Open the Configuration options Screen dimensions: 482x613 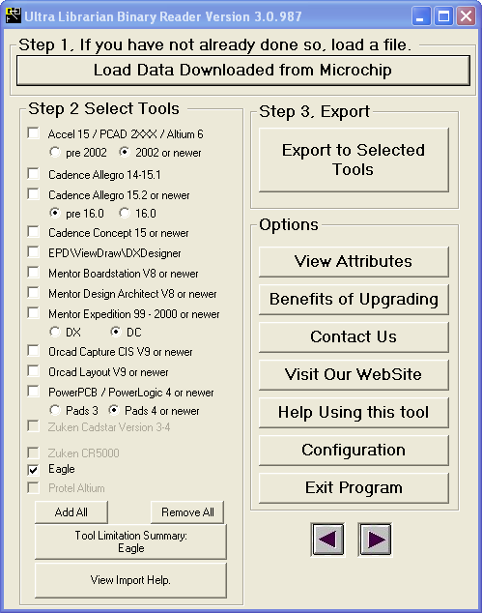[354, 451]
